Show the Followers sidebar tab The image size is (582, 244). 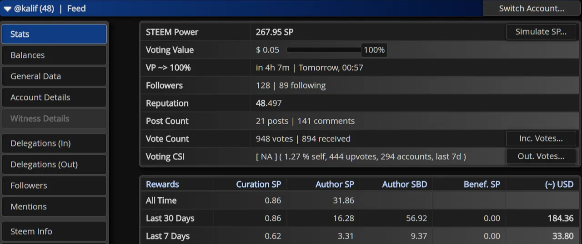click(x=54, y=185)
